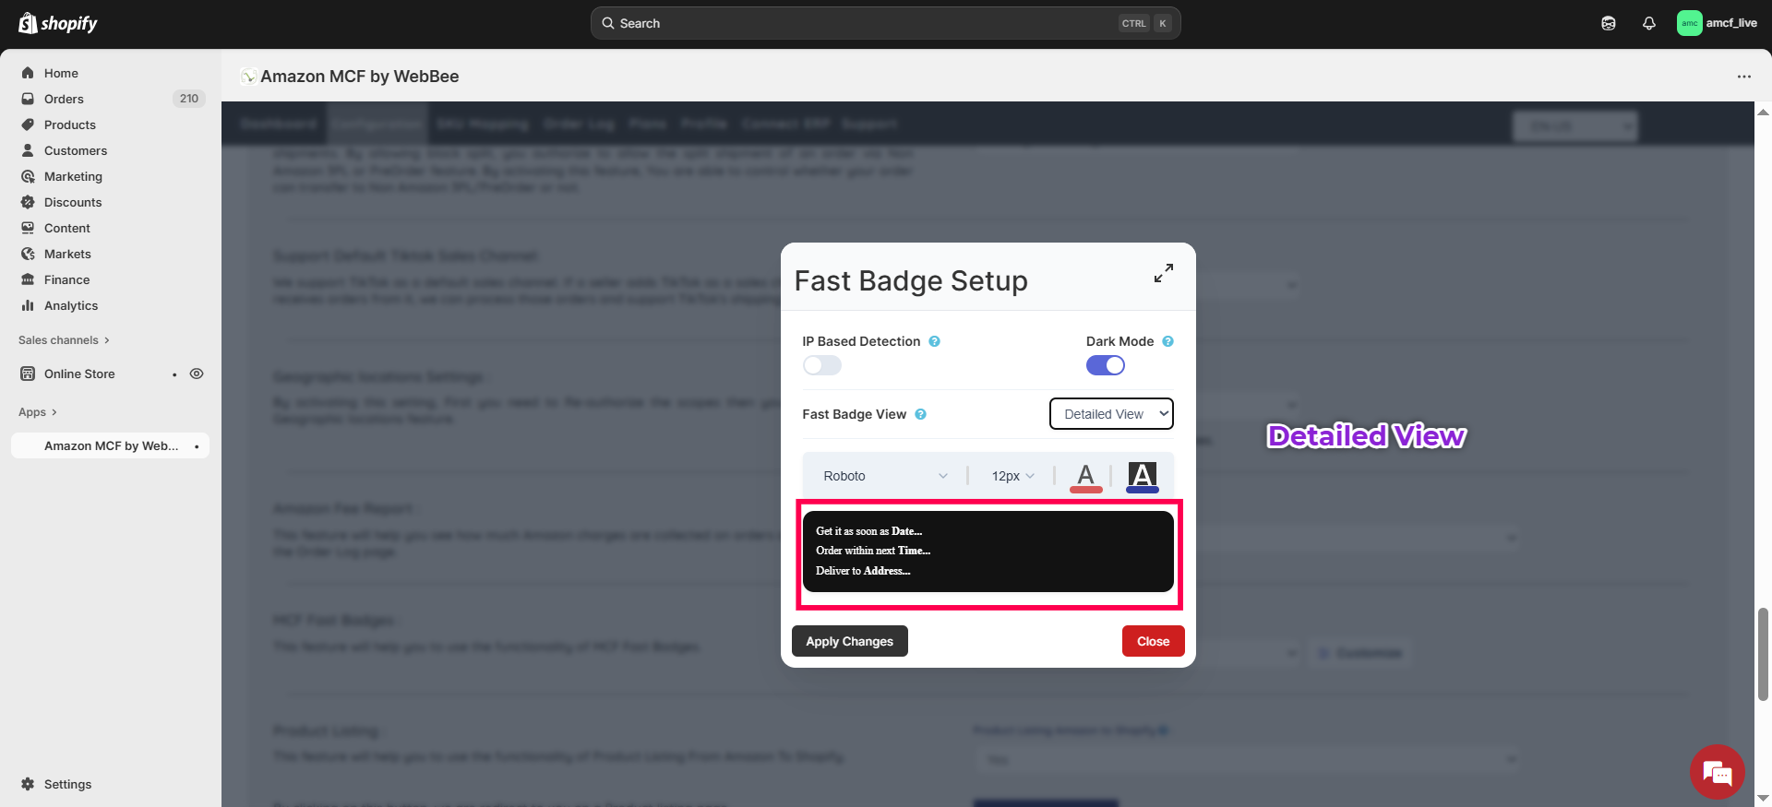The image size is (1772, 807).
Task: Open the notifications bell
Action: point(1648,24)
